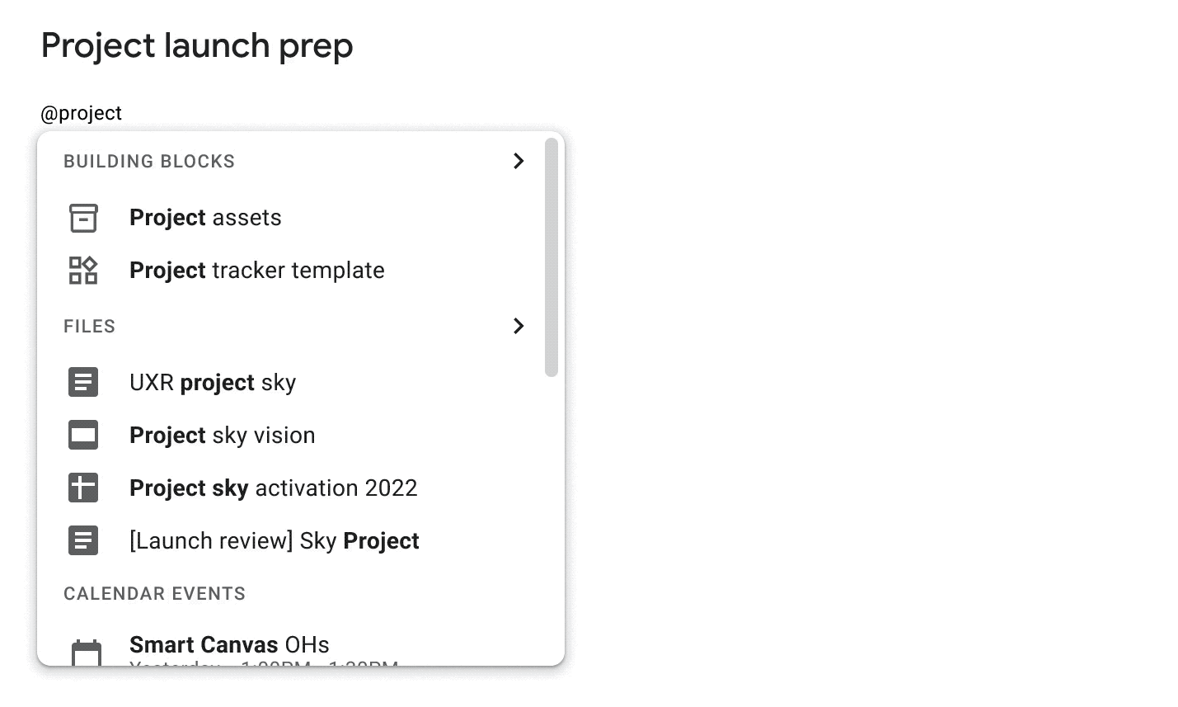Click the document icon beside UXR project sky
The height and width of the screenshot is (707, 1178).
(83, 383)
